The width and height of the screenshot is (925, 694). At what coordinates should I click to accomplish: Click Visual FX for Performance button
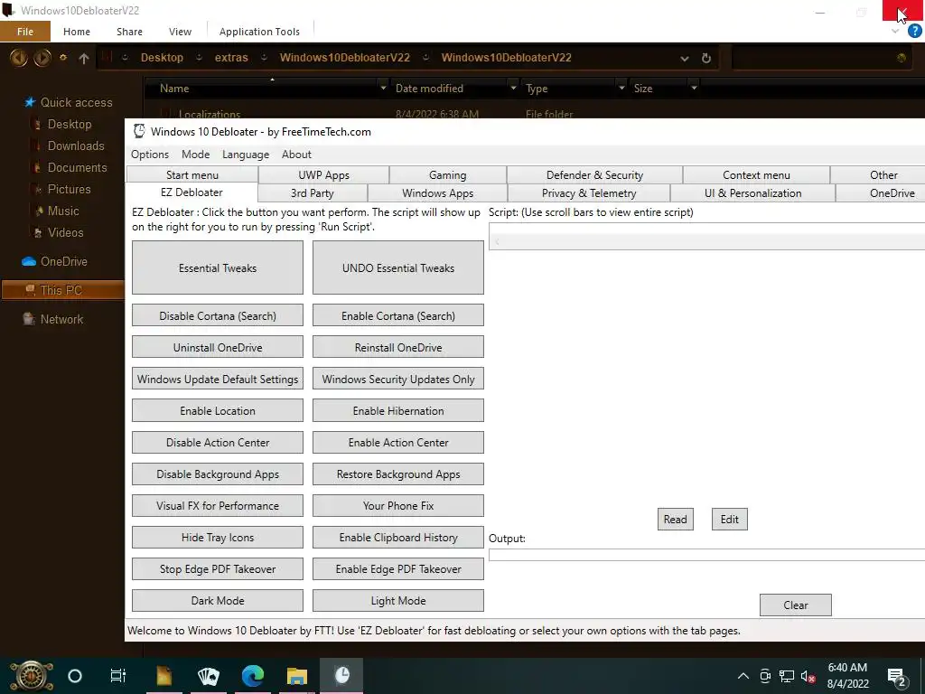point(218,506)
